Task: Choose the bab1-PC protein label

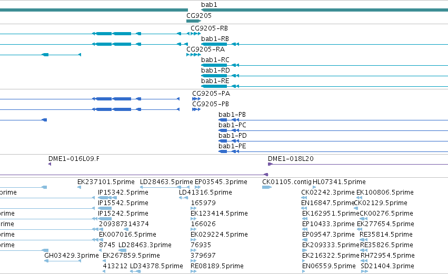Action: click(x=232, y=125)
